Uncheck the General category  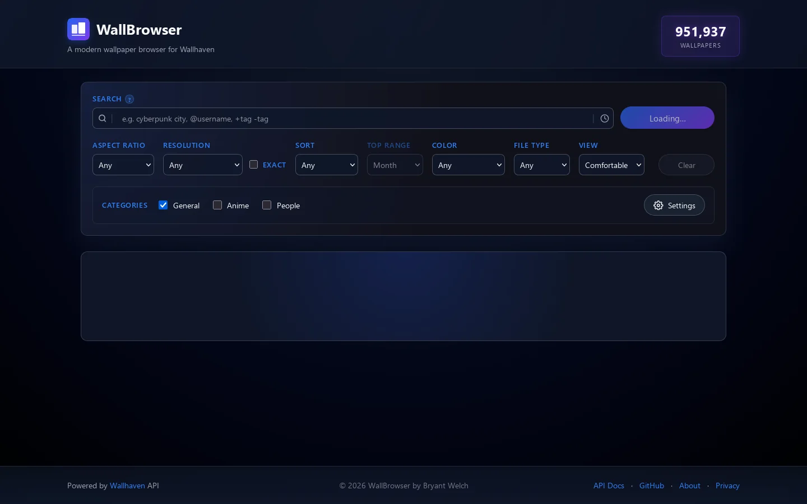click(x=163, y=205)
